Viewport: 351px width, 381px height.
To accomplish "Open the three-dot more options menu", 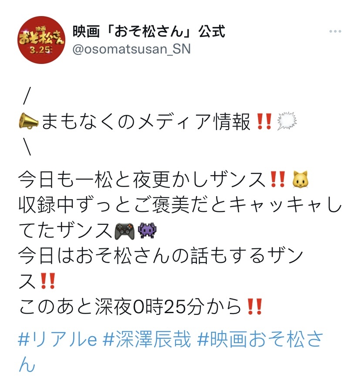I will 335,31.
